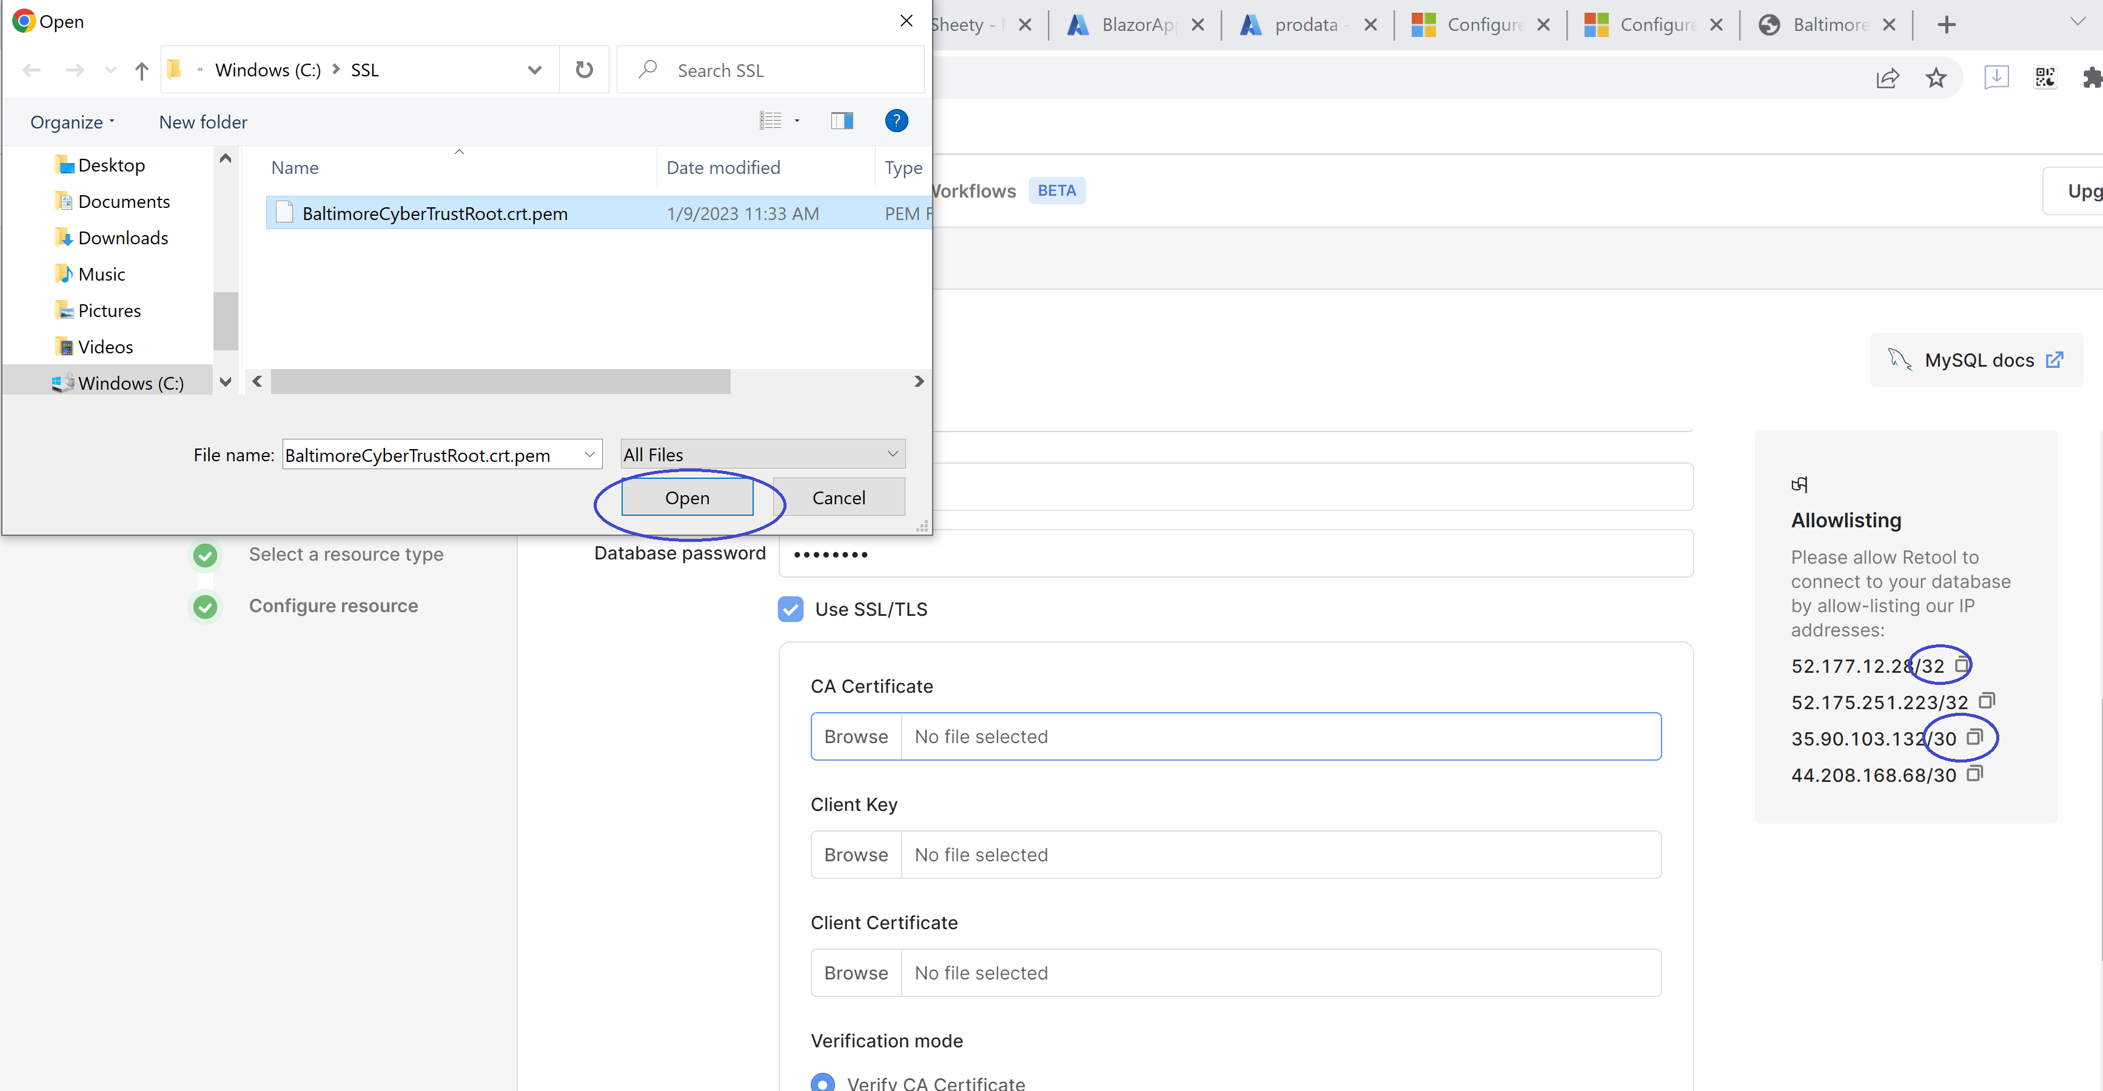
Task: Open the MySQL docs link
Action: point(1979,359)
